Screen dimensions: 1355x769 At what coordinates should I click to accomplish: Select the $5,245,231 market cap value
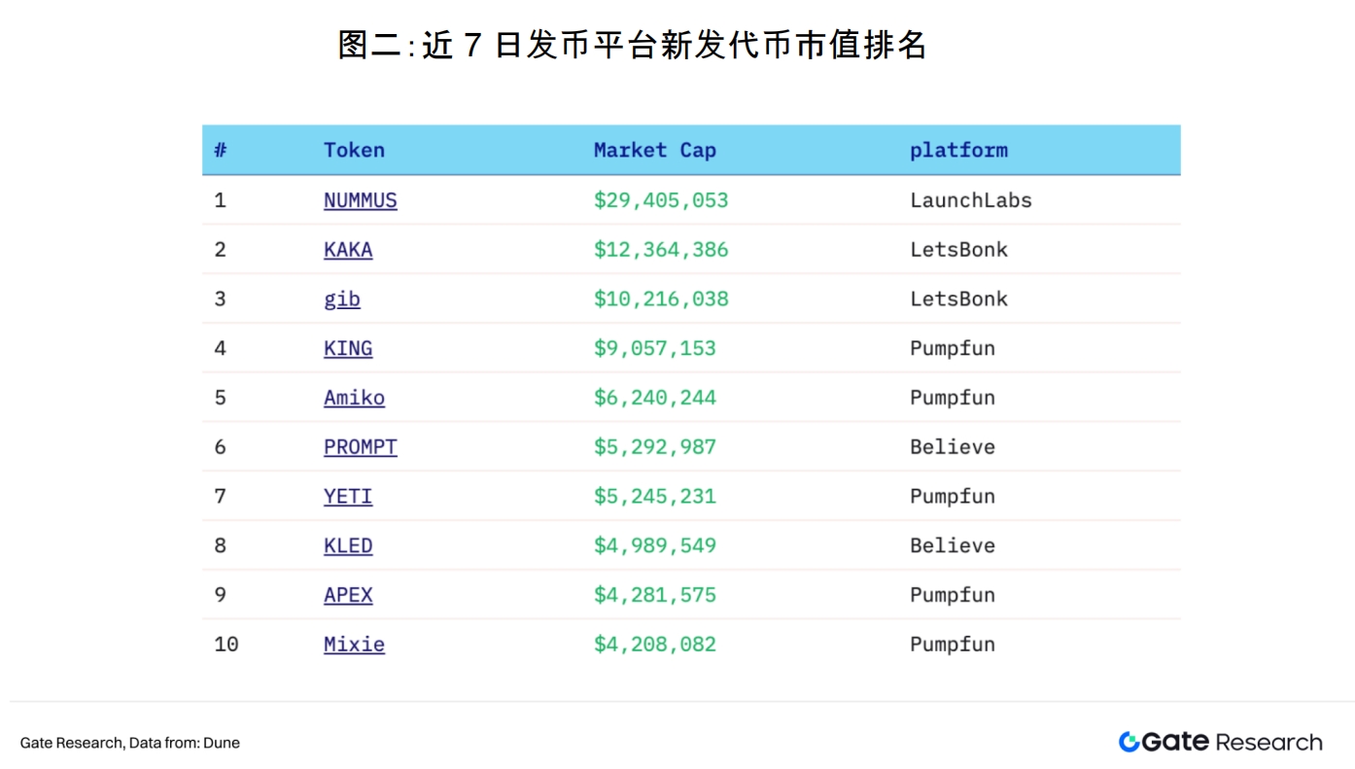[x=654, y=497]
